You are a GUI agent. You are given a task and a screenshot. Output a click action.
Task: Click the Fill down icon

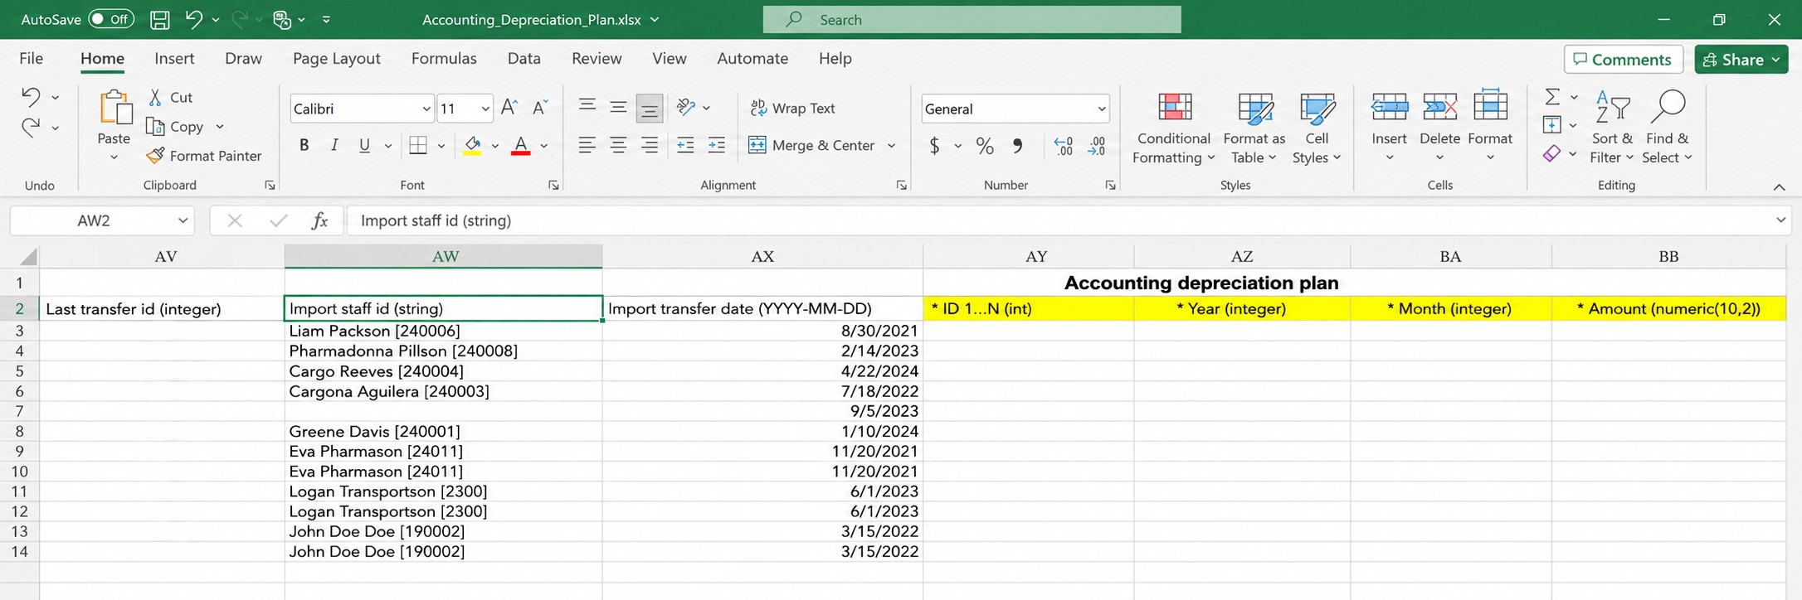[x=1552, y=125]
